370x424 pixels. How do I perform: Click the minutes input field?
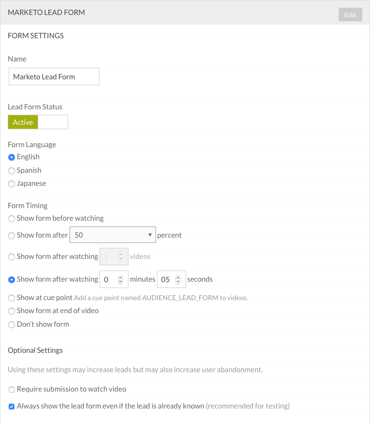109,280
